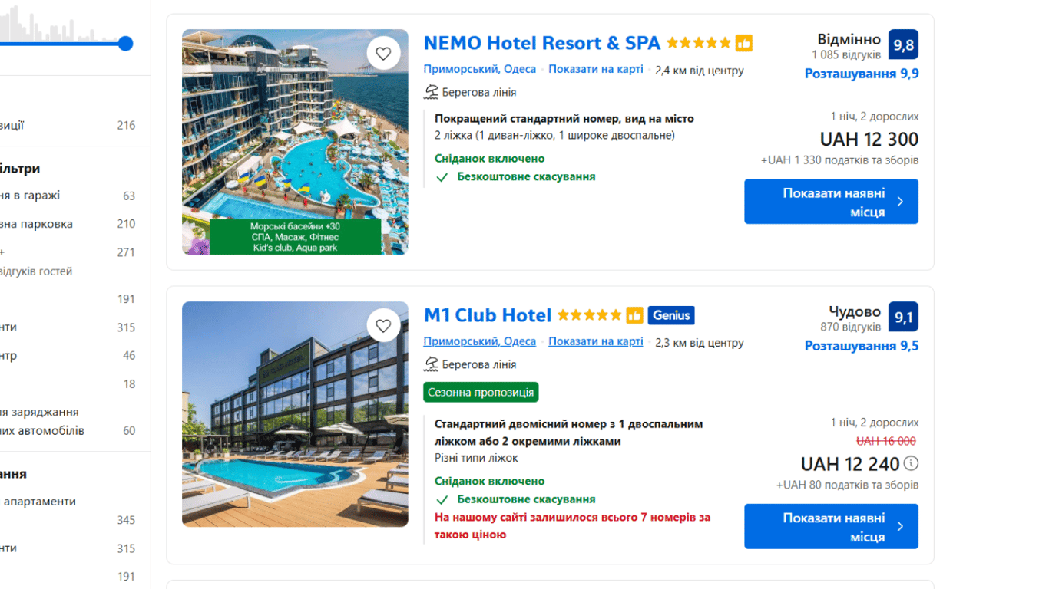Show NEMO Hotel on the map
The image size is (1049, 589).
[596, 69]
